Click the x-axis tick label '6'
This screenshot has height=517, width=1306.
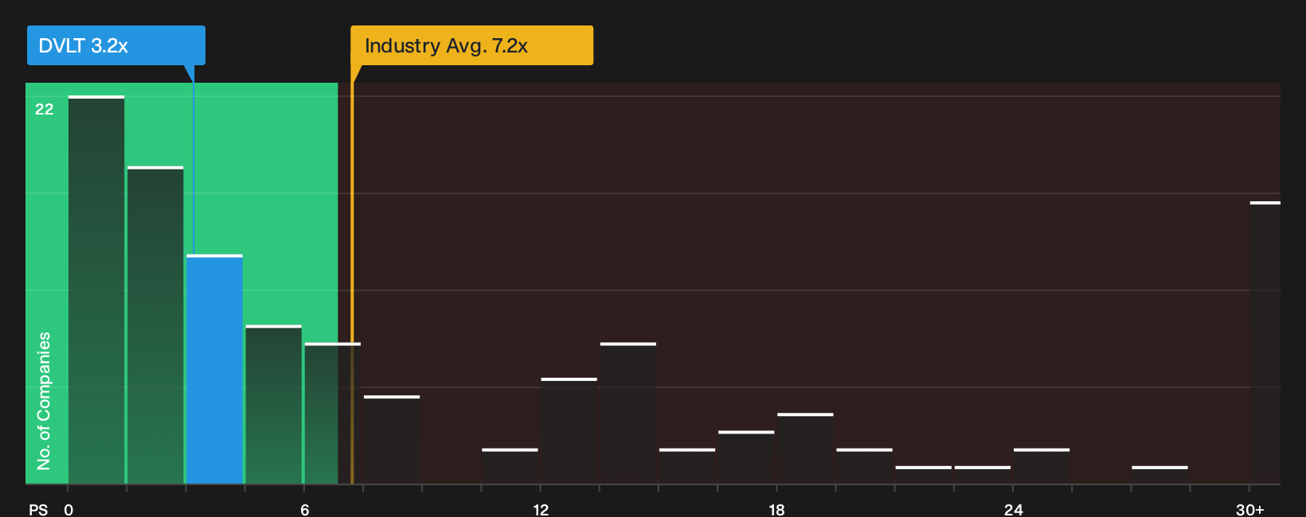(x=304, y=510)
